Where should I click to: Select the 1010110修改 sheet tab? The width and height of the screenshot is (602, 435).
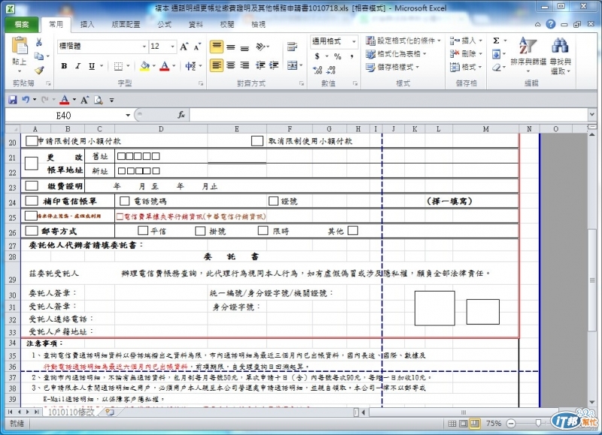[71, 412]
